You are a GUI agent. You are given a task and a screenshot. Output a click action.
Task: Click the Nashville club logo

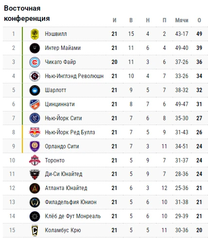point(35,34)
